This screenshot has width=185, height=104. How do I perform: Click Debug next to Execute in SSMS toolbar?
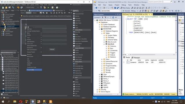pyautogui.click(x=133, y=11)
